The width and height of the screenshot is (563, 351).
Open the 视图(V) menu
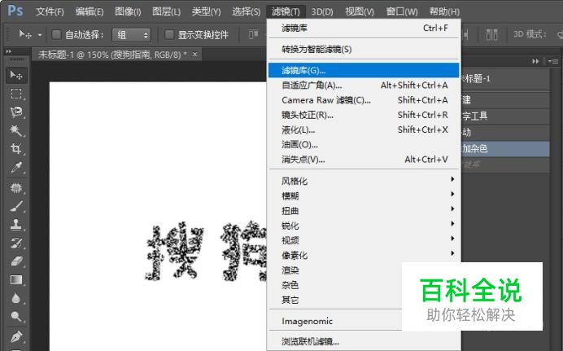[x=360, y=11]
